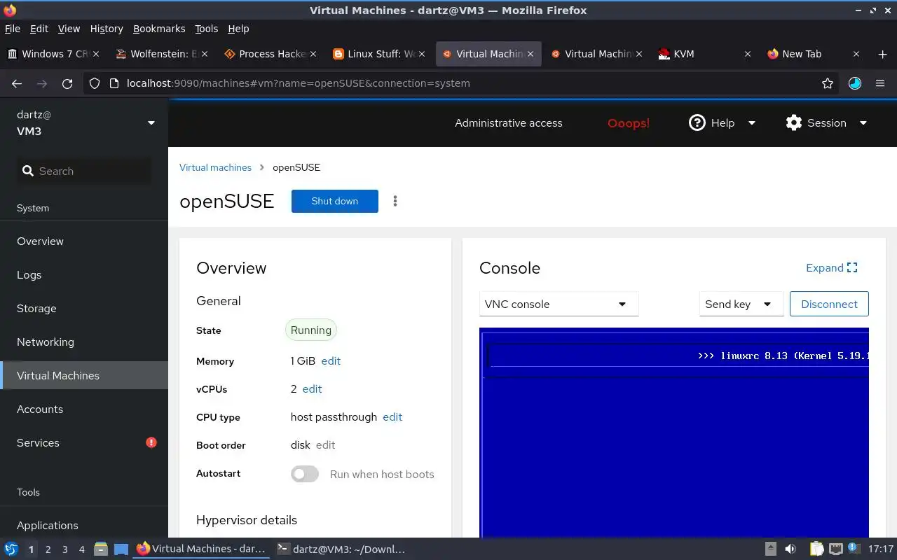
Task: Open the taskbar start menu icon
Action: (11, 549)
